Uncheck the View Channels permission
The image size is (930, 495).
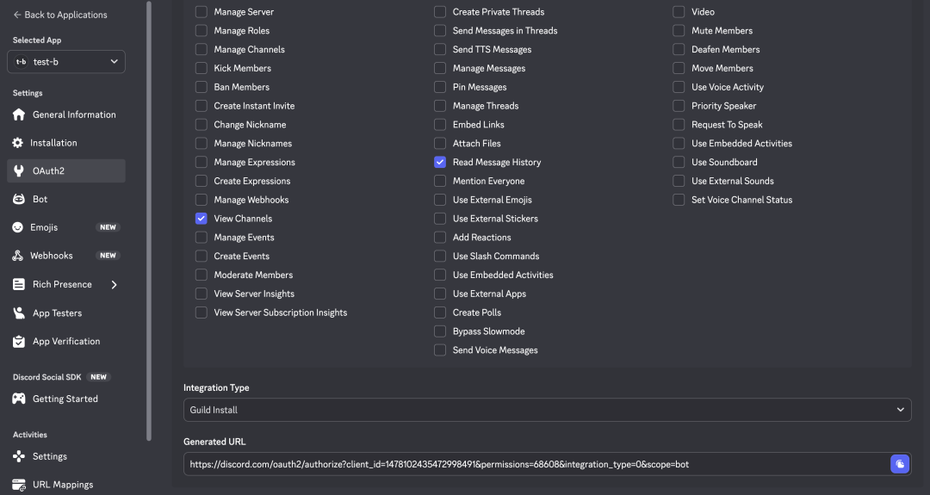pyautogui.click(x=201, y=219)
